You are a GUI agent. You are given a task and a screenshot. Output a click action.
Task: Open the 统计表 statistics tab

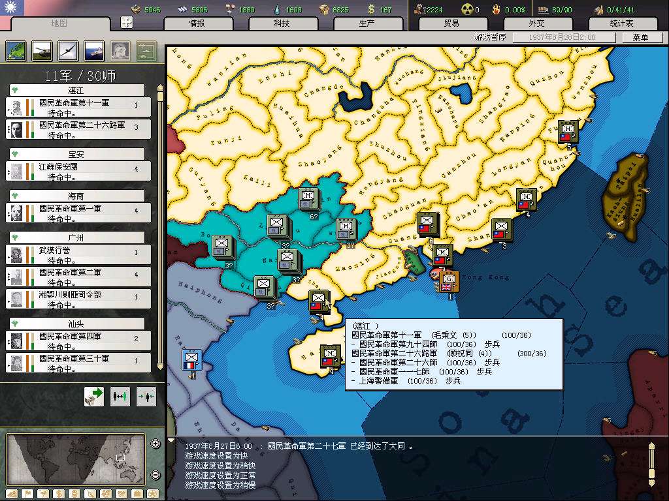[x=622, y=23]
